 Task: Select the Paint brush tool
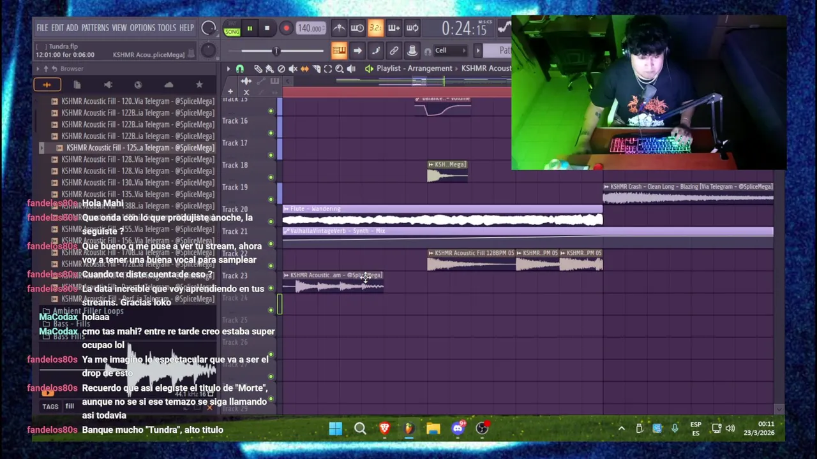(x=269, y=69)
